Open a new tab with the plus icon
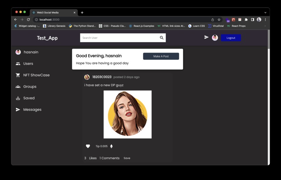The width and height of the screenshot is (281, 180). (x=82, y=13)
